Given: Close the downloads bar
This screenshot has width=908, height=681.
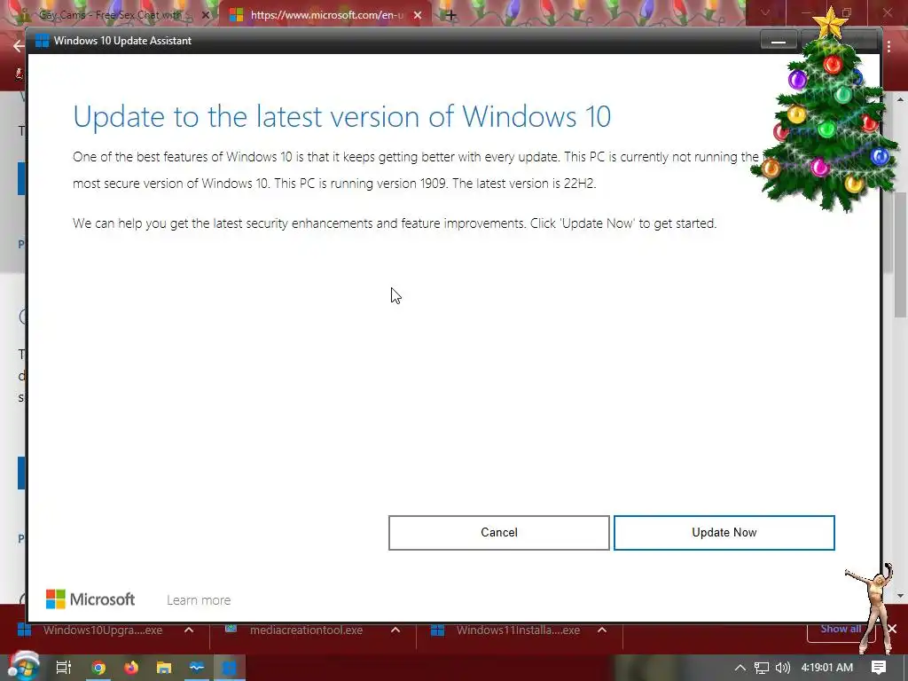Looking at the screenshot, I should [x=892, y=629].
